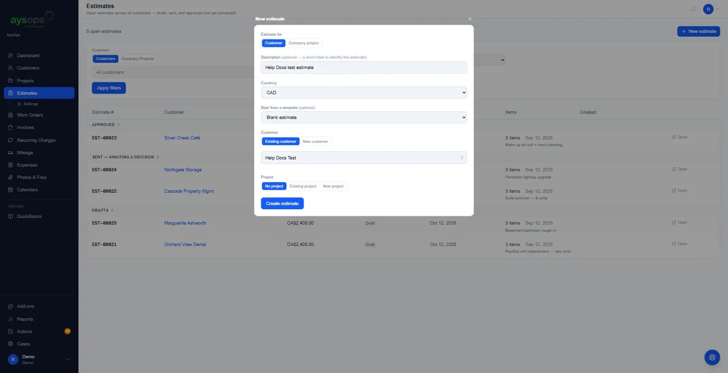The height and width of the screenshot is (373, 728).
Task: Open the user avatar menu in header
Action: (x=711, y=9)
